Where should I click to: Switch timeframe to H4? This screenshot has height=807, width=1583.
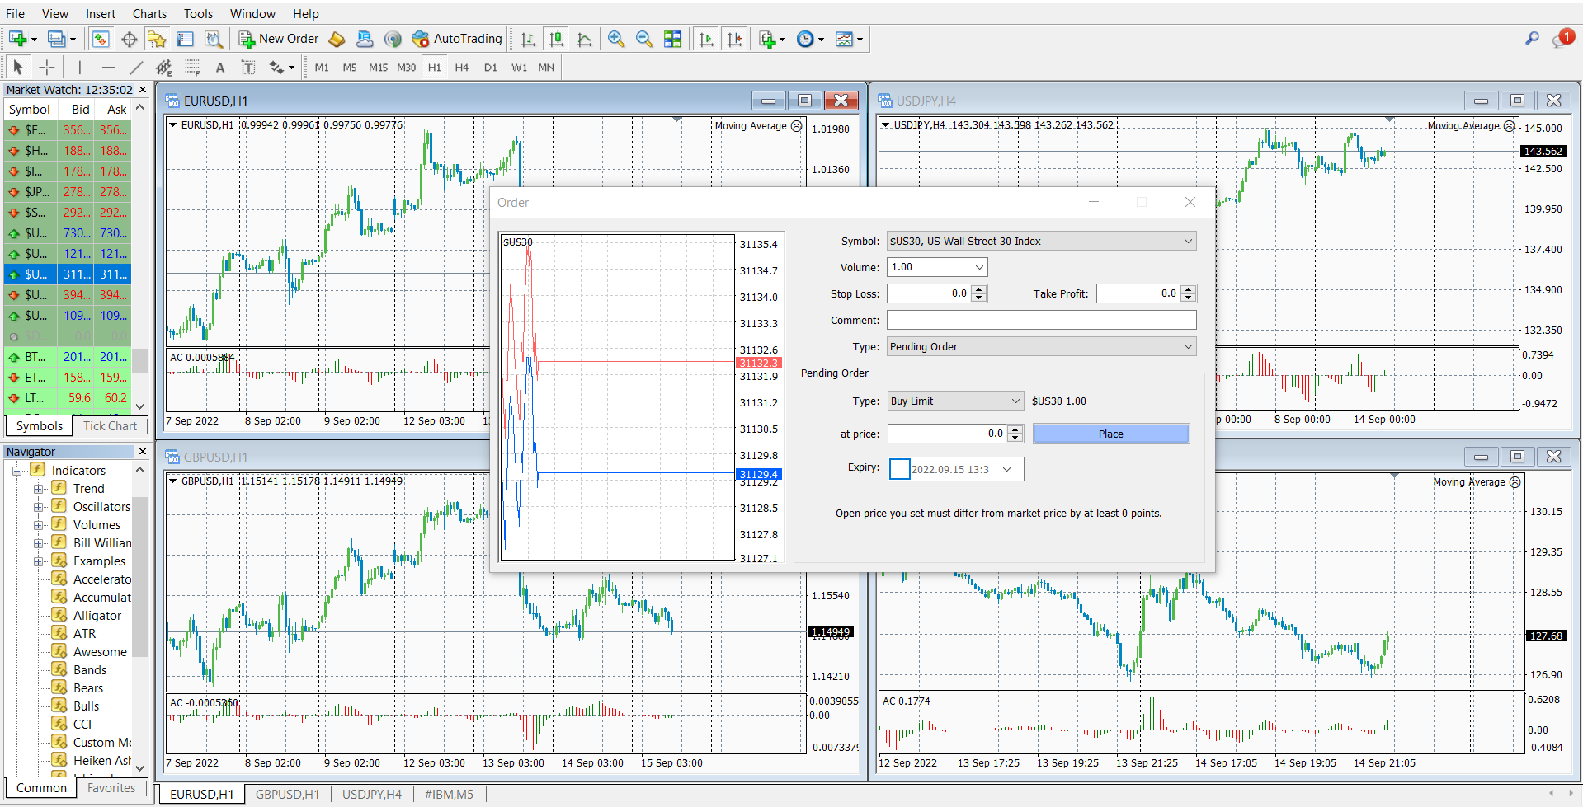(x=462, y=68)
